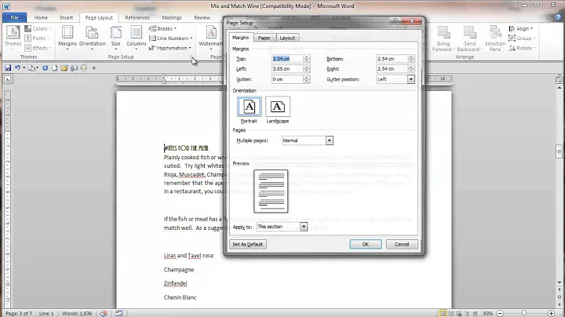Open the Align dropdown in Arrange group

click(521, 28)
